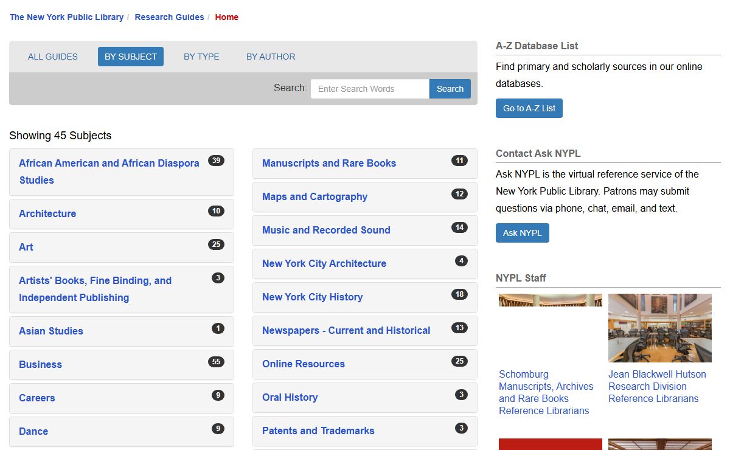Focus the Enter Search Words field
The width and height of the screenshot is (730, 450).
point(370,89)
